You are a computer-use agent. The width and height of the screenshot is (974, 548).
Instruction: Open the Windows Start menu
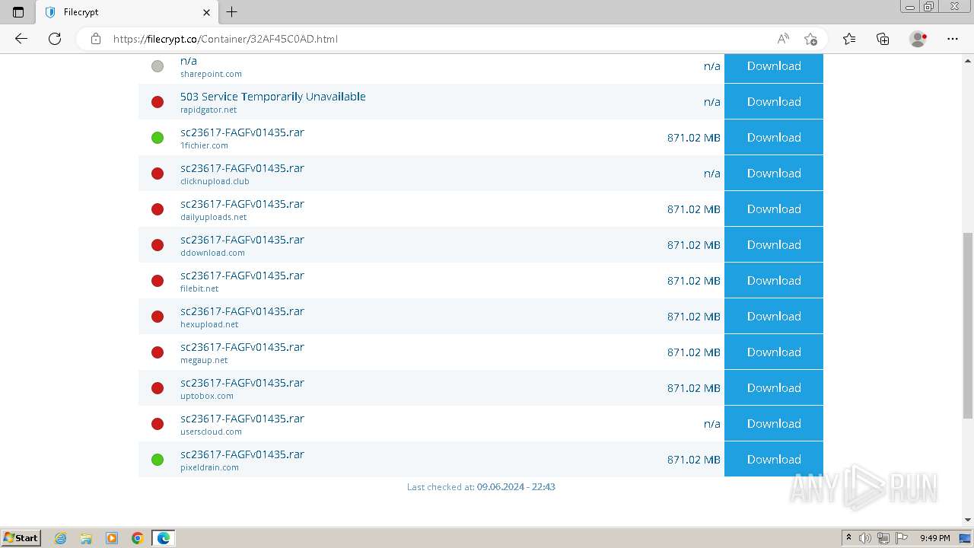21,537
